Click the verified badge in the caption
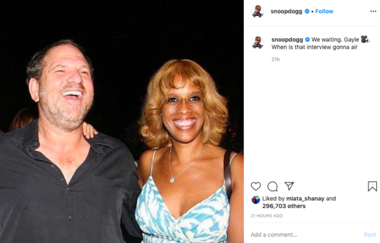 coord(307,40)
